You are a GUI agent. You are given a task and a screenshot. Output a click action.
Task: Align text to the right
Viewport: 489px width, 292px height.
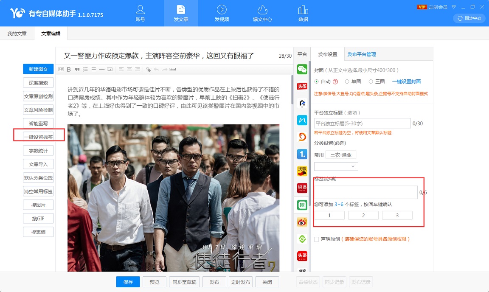click(x=137, y=69)
